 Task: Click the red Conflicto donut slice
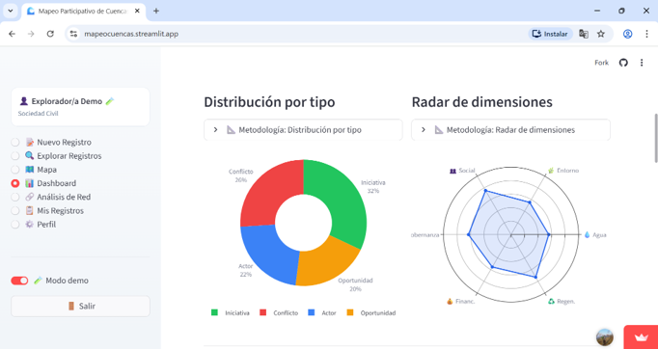(x=268, y=191)
